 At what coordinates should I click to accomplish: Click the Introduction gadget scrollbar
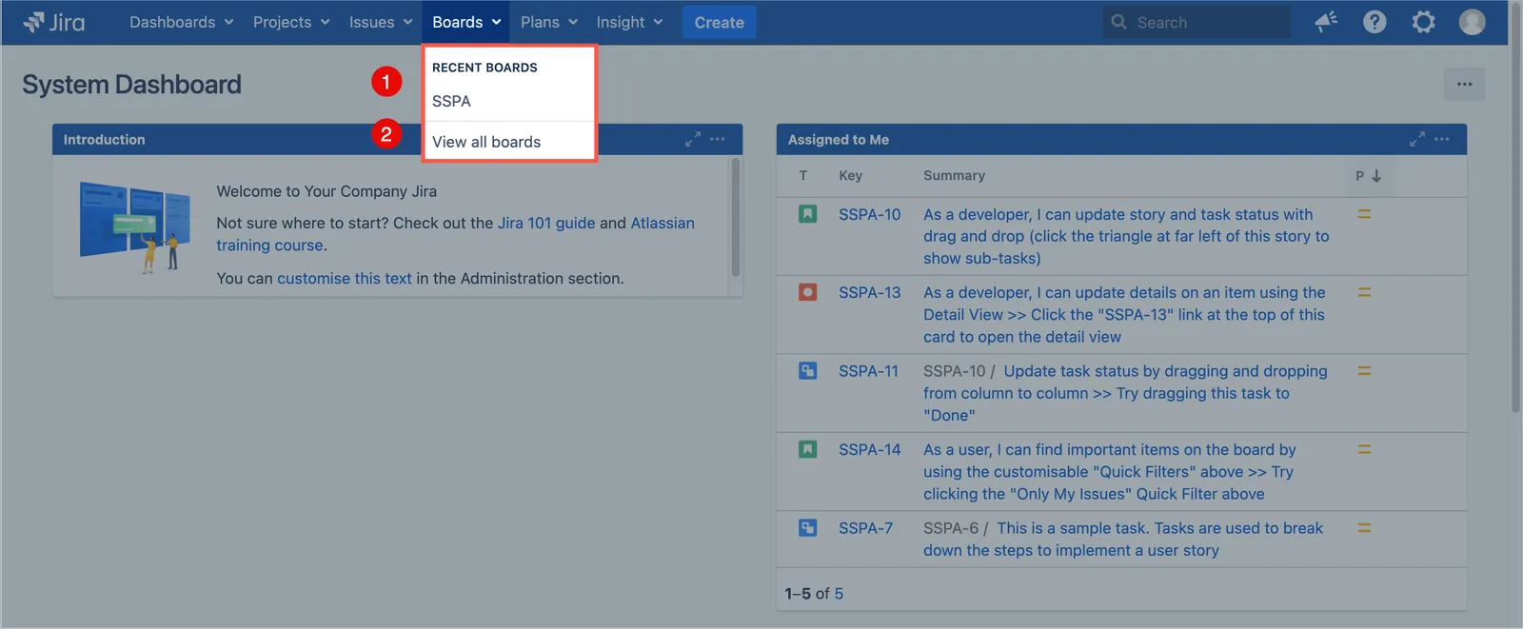(x=735, y=217)
